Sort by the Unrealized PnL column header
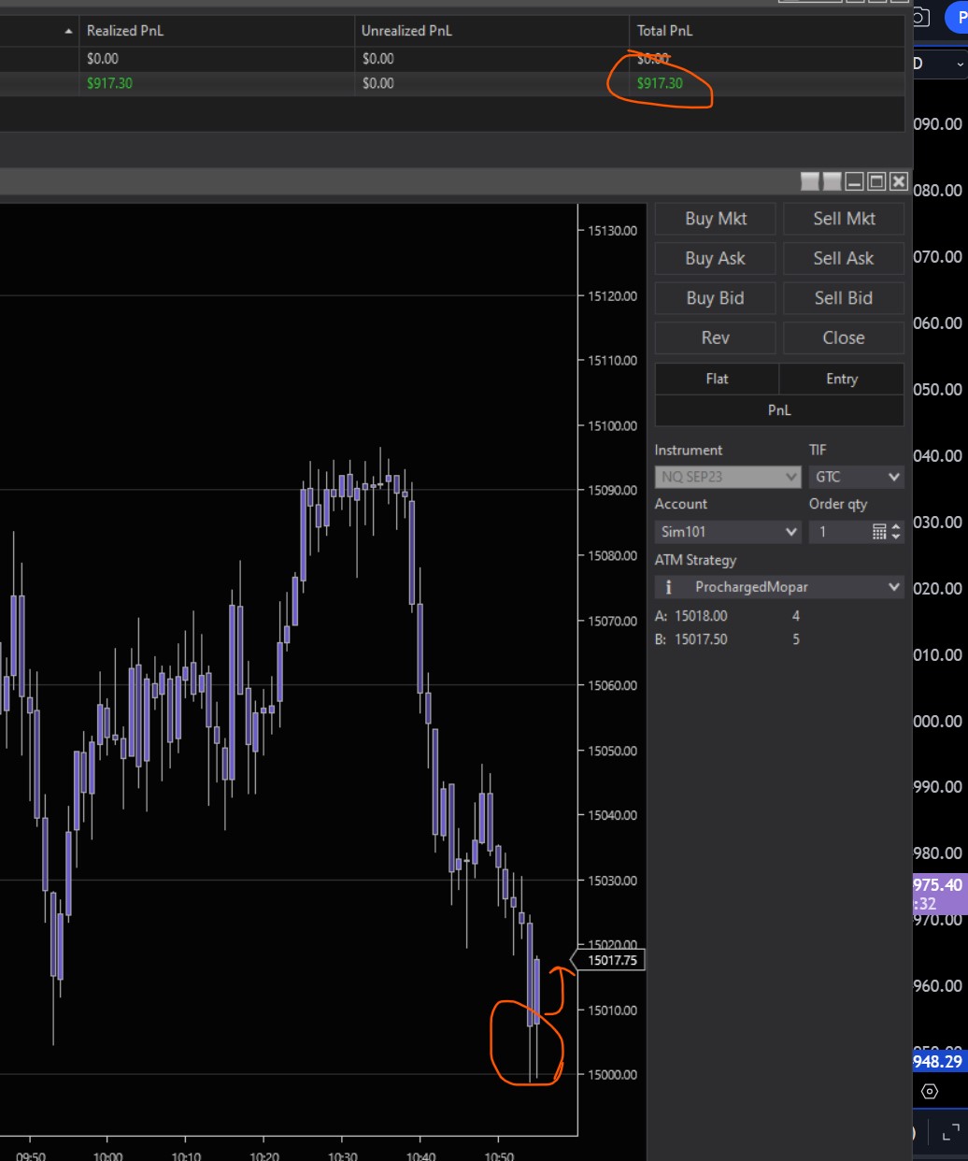The width and height of the screenshot is (968, 1161). [x=491, y=31]
